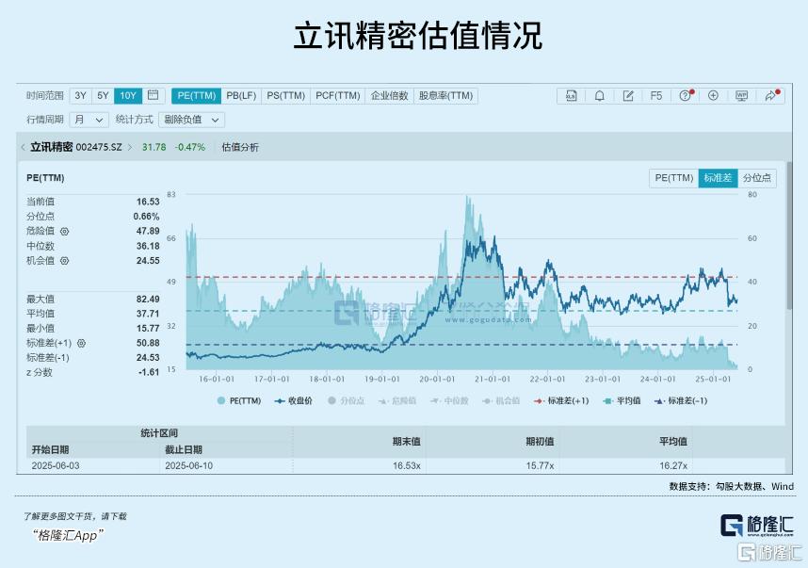Image resolution: width=808 pixels, height=568 pixels.
Task: Select the 3Y time range
Action: [x=80, y=96]
